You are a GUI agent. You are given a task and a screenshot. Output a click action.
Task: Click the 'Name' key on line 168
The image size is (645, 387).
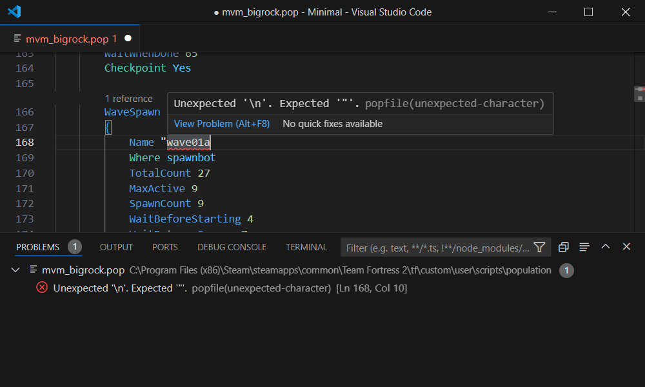[141, 143]
